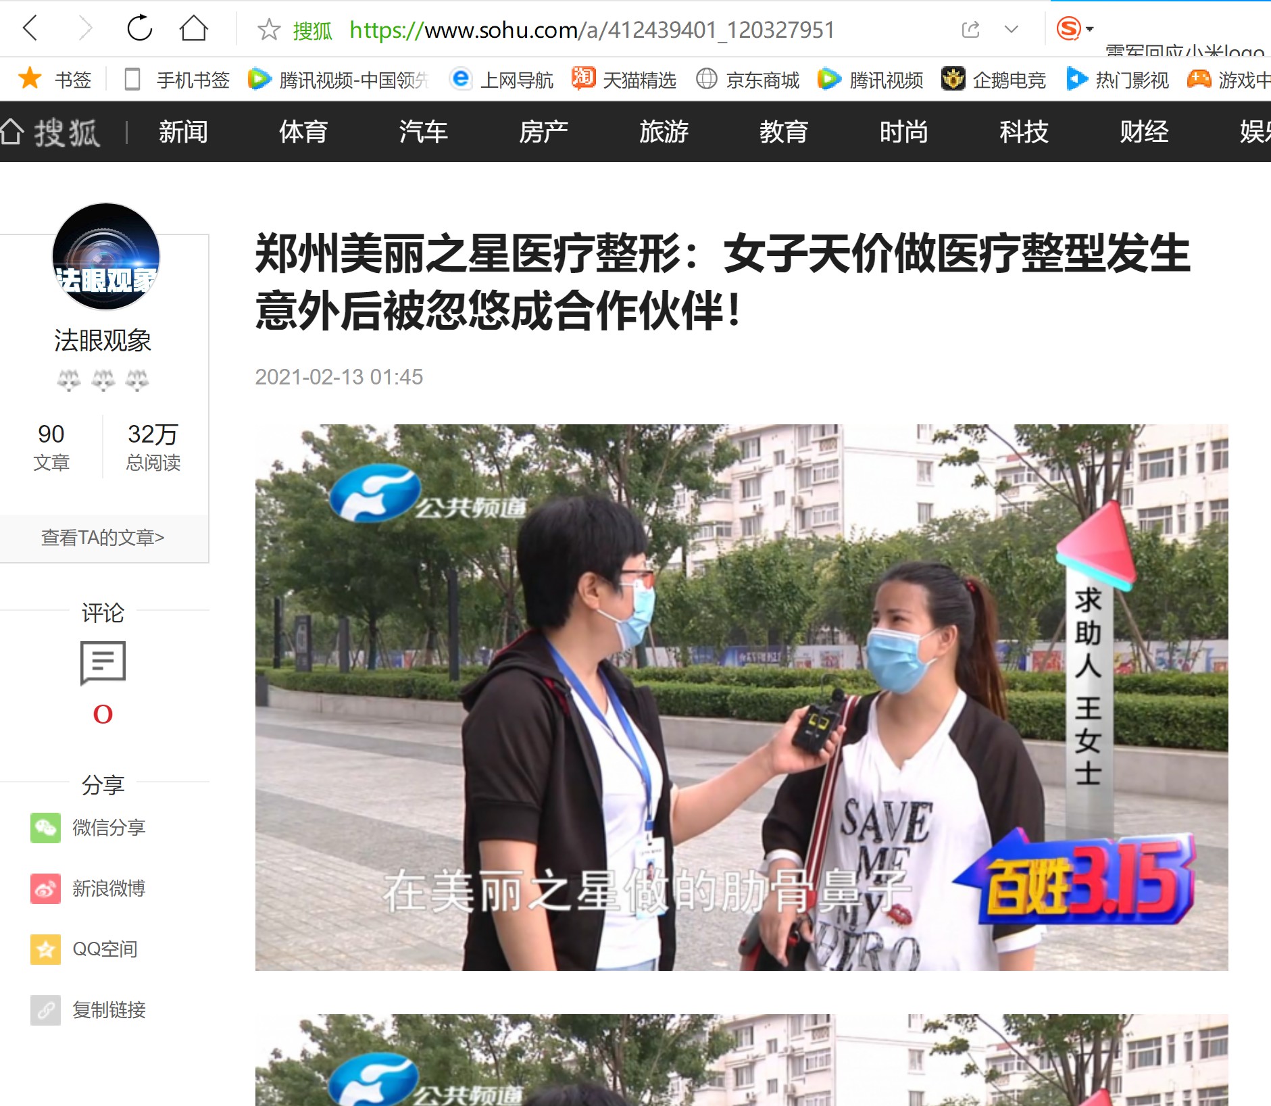Select 财经 in the navigation bar

click(x=1144, y=132)
